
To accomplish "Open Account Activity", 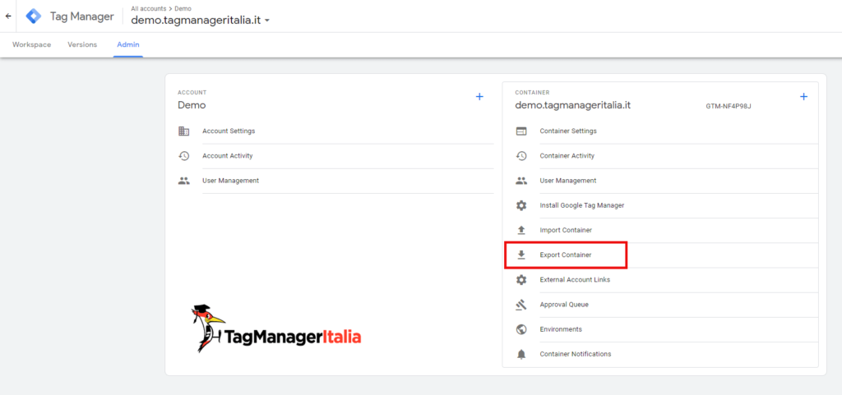I will (x=228, y=156).
